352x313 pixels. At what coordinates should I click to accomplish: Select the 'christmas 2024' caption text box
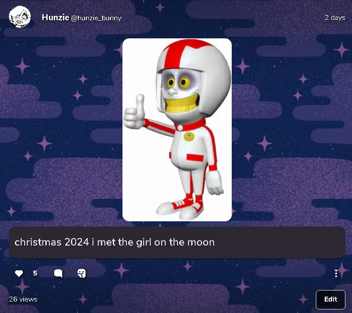click(177, 242)
